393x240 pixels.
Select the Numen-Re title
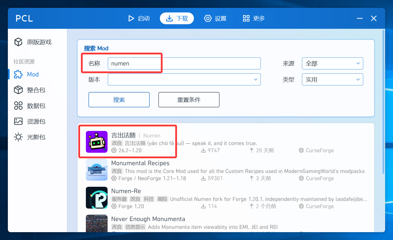tap(126, 191)
